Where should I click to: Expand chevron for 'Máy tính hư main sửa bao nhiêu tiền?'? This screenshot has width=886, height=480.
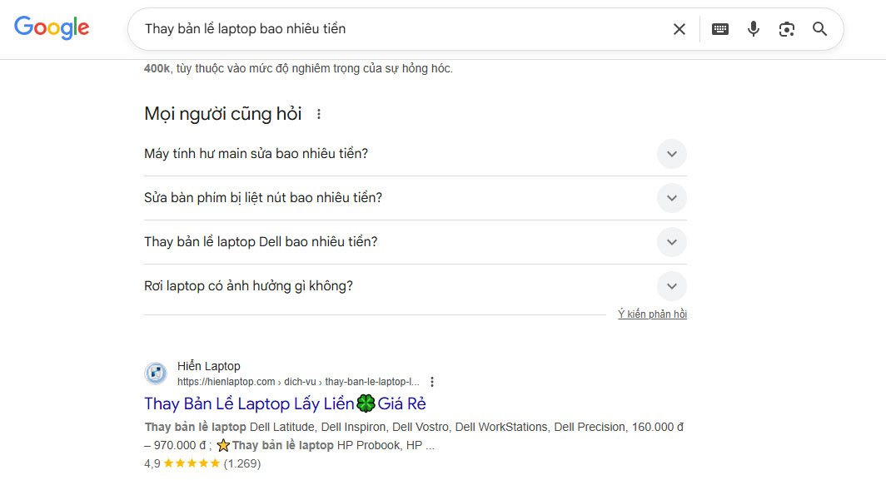(x=672, y=154)
